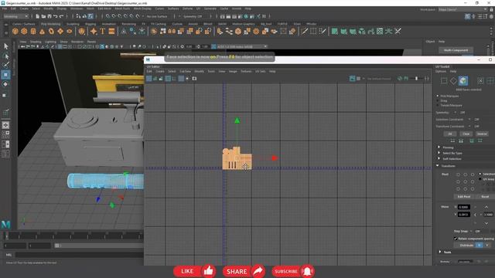Adjust the UV Editor dim image slider
The image size is (495, 278).
pyautogui.click(x=416, y=79)
